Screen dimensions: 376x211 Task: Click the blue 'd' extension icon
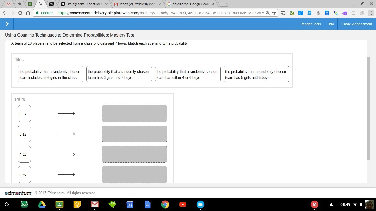pos(327,13)
